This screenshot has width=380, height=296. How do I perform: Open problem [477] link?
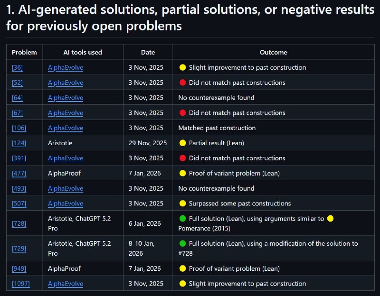(x=19, y=173)
